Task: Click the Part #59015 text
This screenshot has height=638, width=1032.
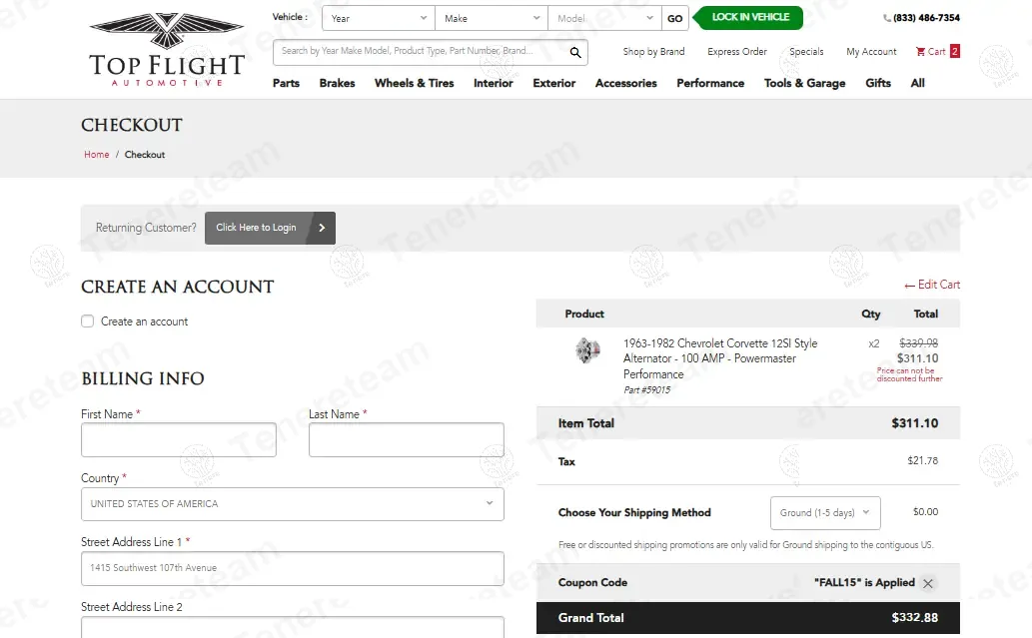Action: click(647, 390)
